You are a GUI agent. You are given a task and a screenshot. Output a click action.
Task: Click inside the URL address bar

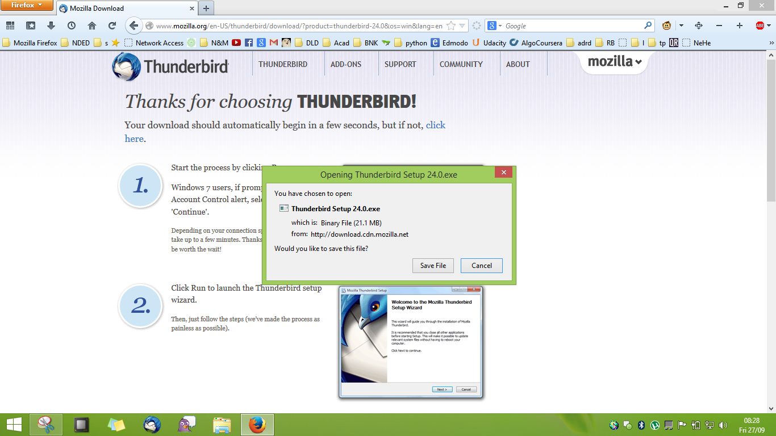click(x=299, y=26)
